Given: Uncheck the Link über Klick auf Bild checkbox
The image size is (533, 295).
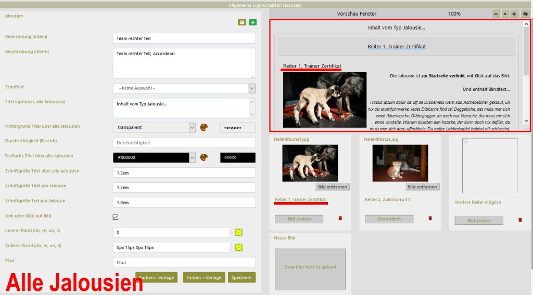Looking at the screenshot, I should pos(116,217).
